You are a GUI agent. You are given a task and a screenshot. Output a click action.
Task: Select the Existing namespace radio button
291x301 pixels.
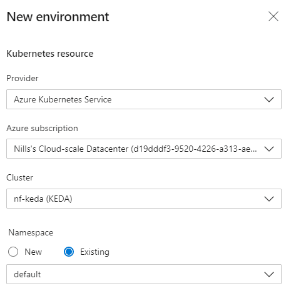[69, 252]
